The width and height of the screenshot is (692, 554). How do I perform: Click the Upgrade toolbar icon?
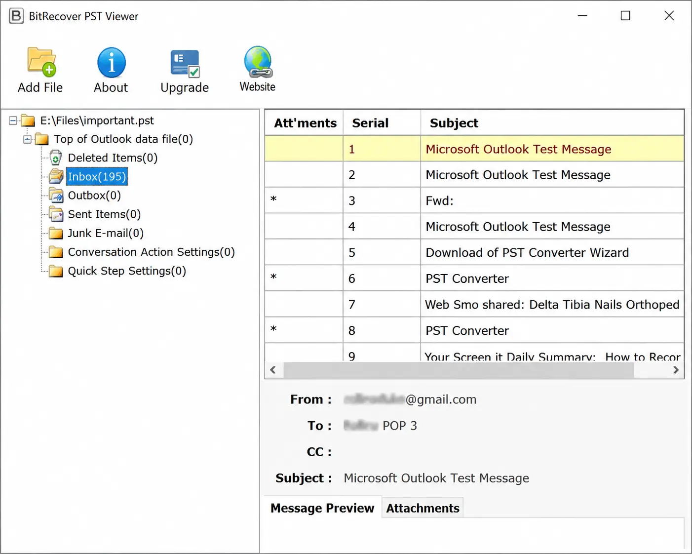[x=185, y=64]
